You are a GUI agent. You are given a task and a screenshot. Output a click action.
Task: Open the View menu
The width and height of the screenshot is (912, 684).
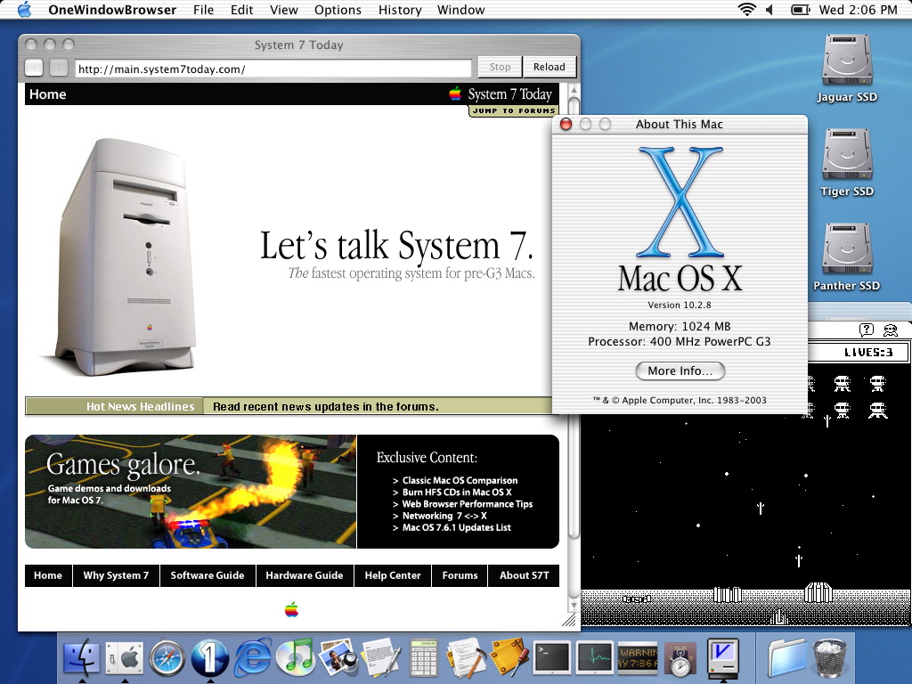point(284,10)
